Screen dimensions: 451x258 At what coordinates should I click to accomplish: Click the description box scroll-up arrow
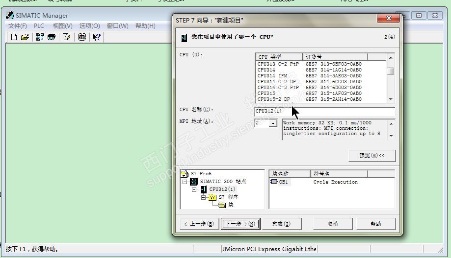point(391,124)
